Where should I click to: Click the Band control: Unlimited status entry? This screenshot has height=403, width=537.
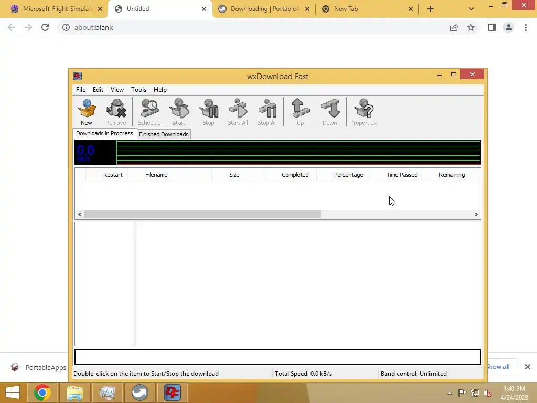[414, 374]
